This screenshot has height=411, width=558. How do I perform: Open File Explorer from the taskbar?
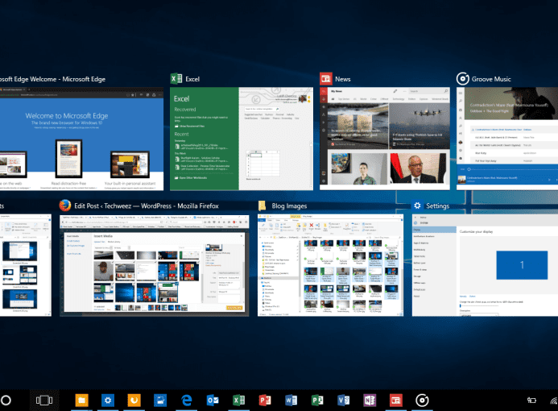[x=81, y=401]
